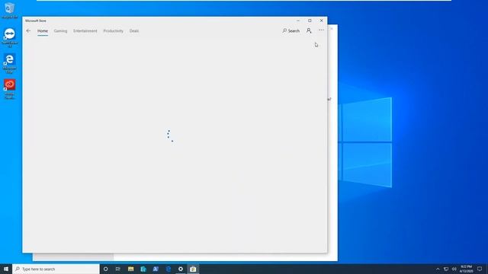The width and height of the screenshot is (488, 274).
Task: Close the Microsoft Store window
Action: (x=322, y=21)
